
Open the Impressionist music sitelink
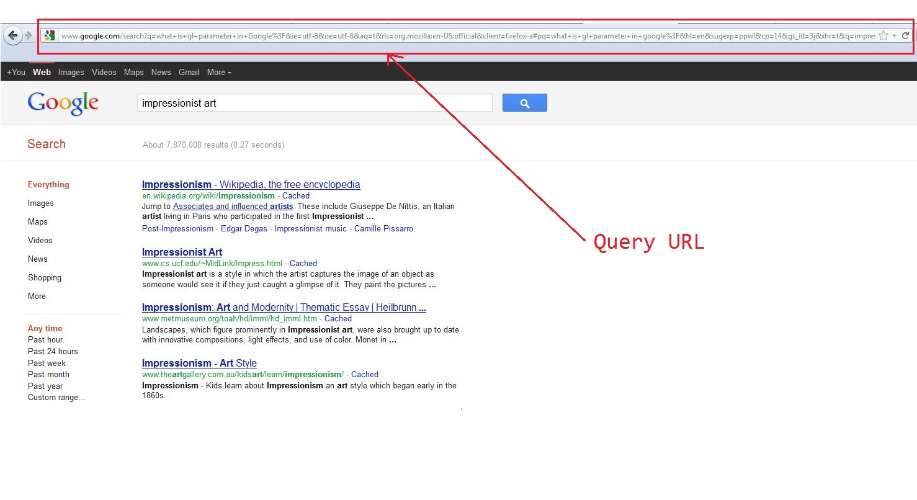311,229
